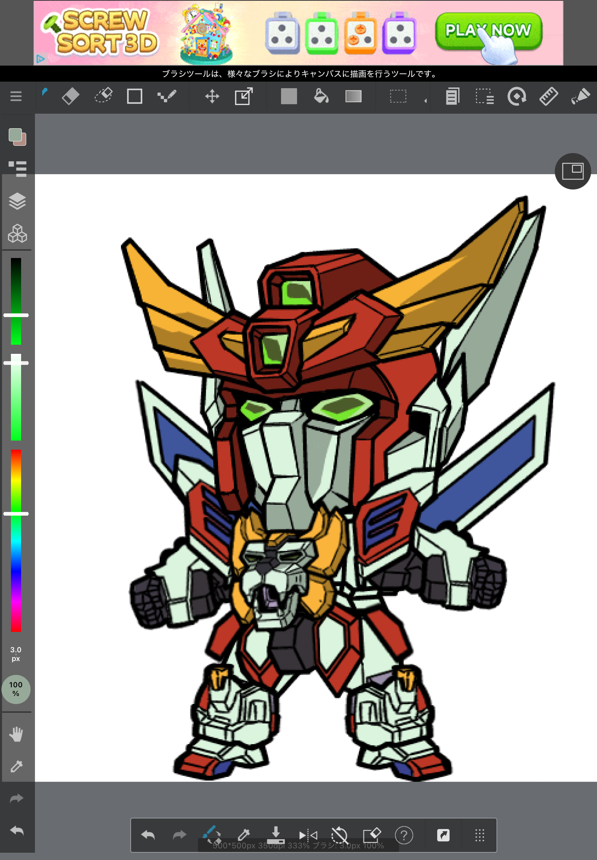Pick the Eyedropper in the bottom shortcut bar

click(244, 834)
